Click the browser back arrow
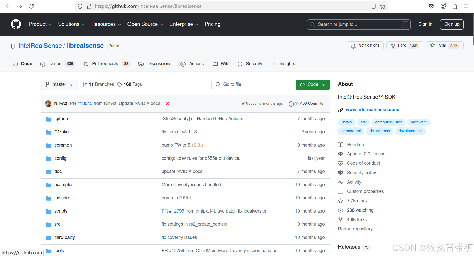Screen dimensions: 474x256 (8, 6)
